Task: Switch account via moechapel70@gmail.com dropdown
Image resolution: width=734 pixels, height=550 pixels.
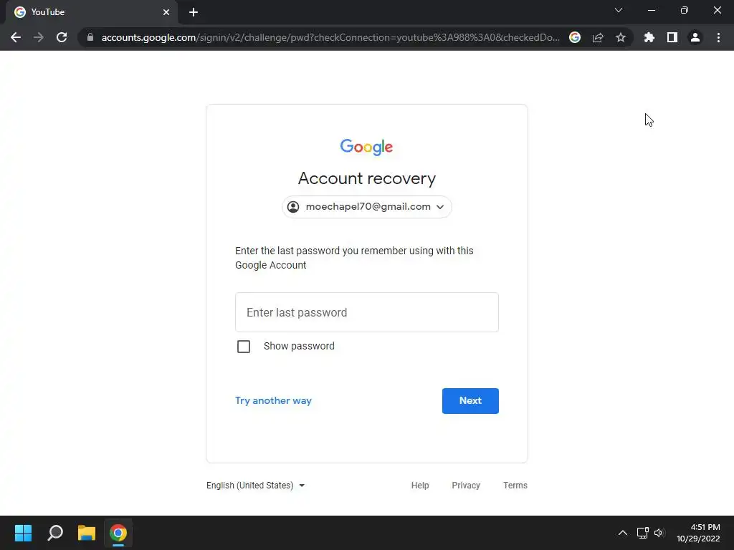Action: tap(366, 207)
